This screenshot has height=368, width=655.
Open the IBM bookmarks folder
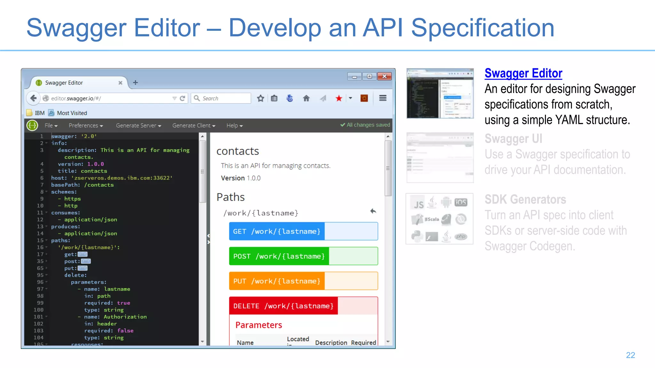tap(36, 113)
